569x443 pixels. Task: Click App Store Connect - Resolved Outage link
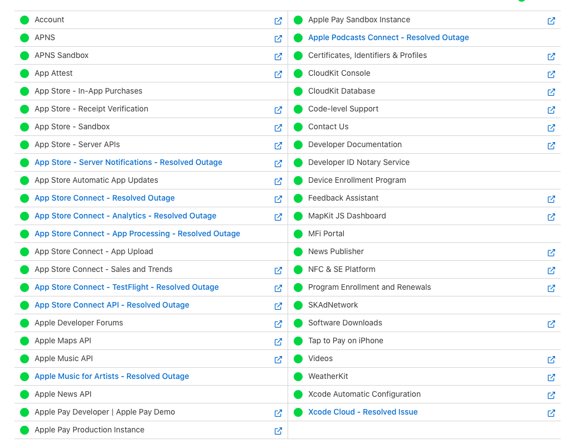click(105, 198)
